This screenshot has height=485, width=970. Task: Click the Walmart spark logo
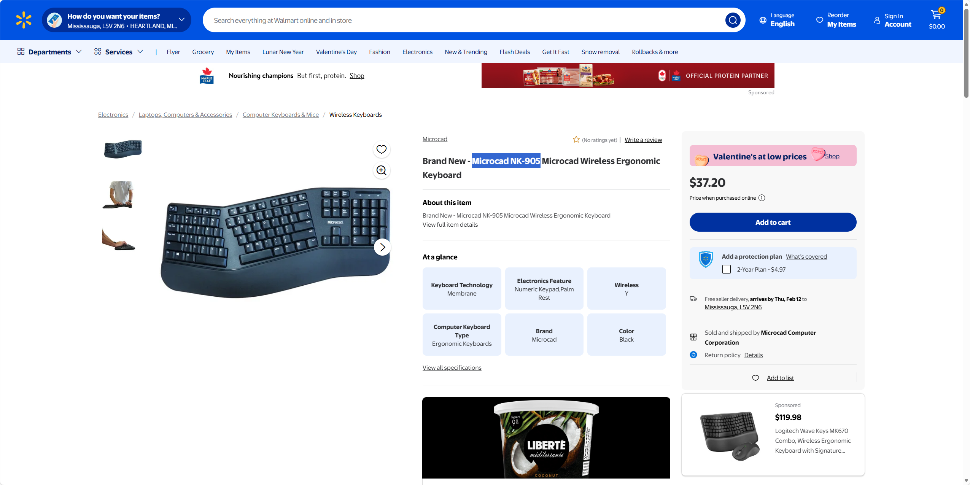pyautogui.click(x=24, y=20)
